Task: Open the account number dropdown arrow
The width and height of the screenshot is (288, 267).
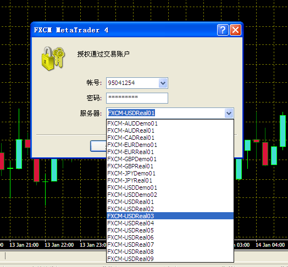Action: 163,83
